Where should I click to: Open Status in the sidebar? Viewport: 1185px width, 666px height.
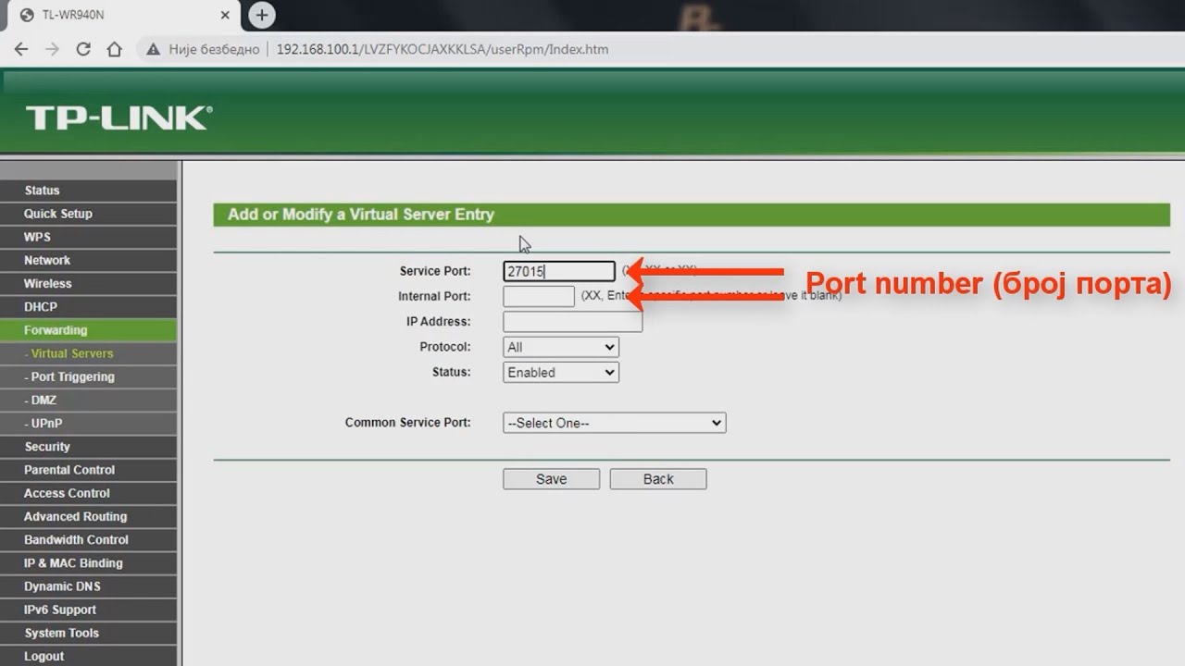(x=88, y=191)
